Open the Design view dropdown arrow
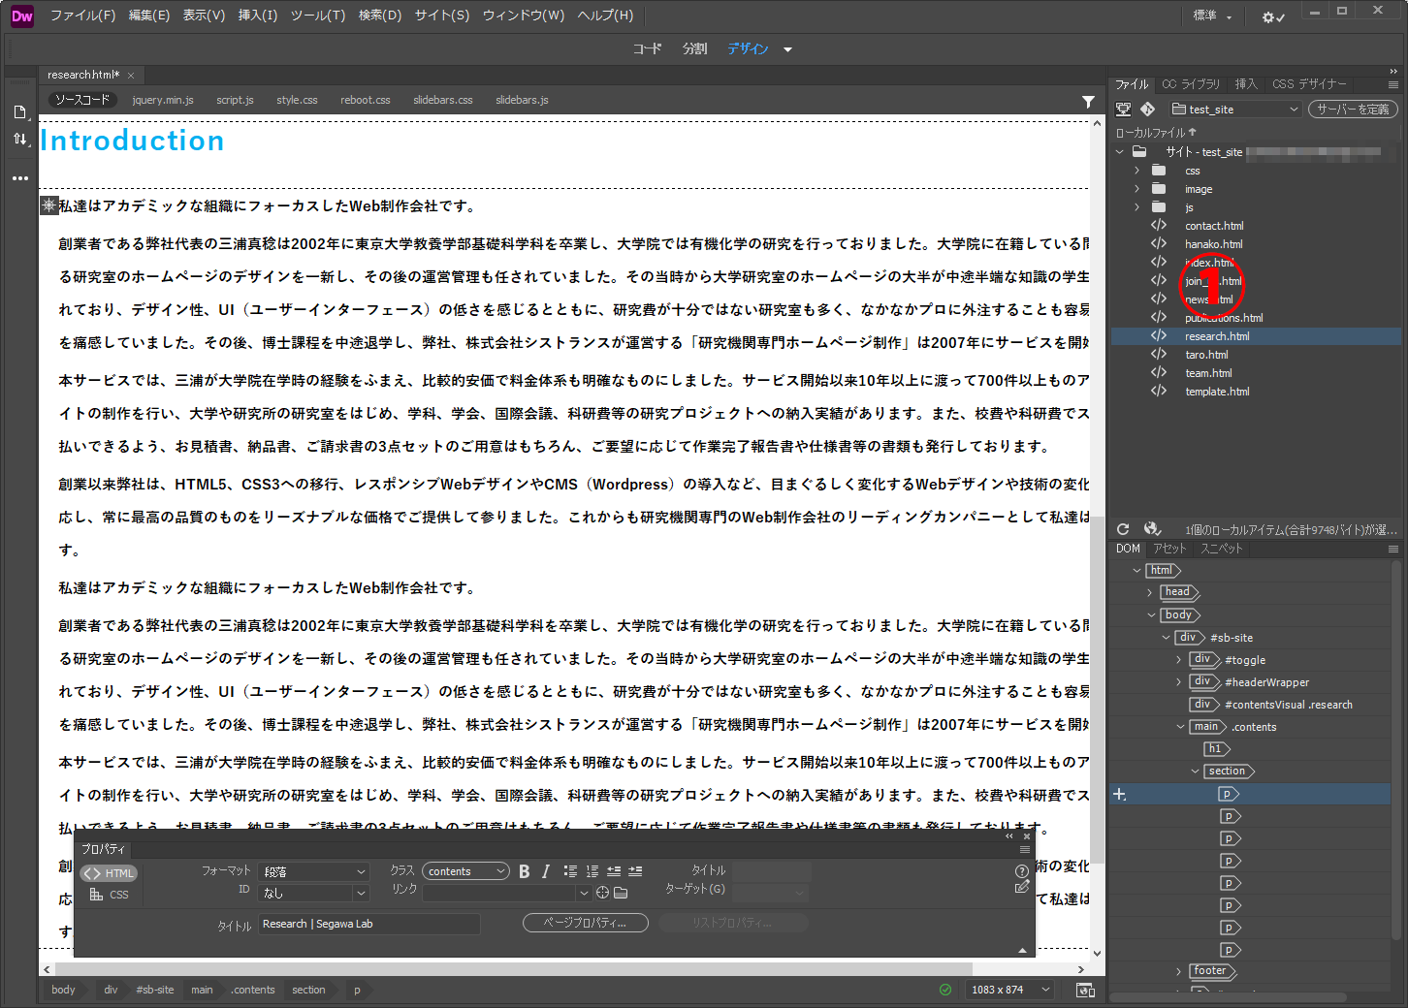This screenshot has width=1408, height=1008. (x=787, y=49)
